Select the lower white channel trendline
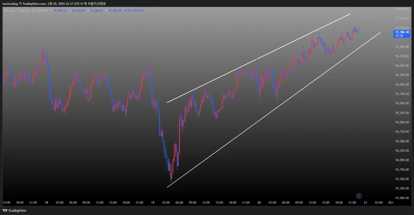The height and width of the screenshot is (215, 414). 274,110
